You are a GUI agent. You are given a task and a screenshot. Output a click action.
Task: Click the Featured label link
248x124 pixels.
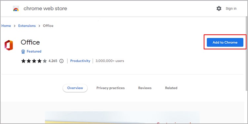pyautogui.click(x=34, y=51)
